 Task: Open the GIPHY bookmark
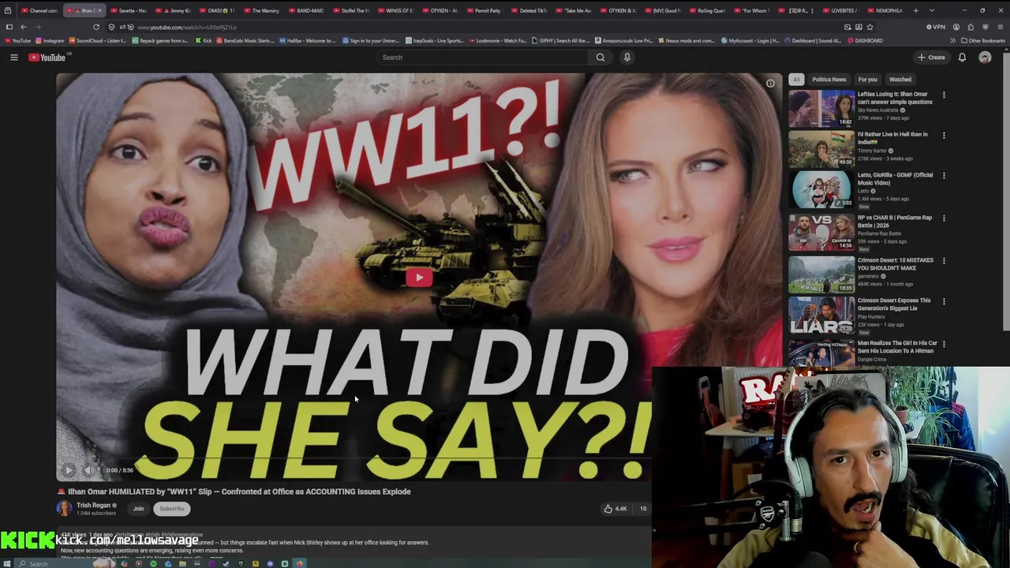coord(561,40)
